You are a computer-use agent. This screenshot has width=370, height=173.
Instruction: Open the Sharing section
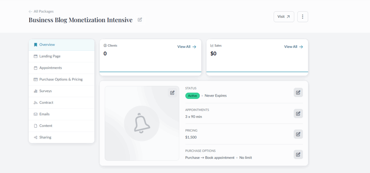pyautogui.click(x=61, y=137)
